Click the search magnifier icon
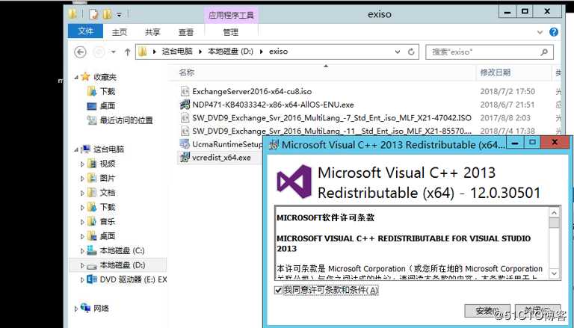 tap(544, 52)
